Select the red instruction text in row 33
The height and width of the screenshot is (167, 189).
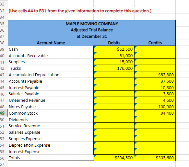[80, 11]
